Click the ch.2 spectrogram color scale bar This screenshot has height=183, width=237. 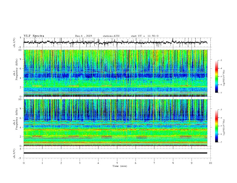pos(217,126)
